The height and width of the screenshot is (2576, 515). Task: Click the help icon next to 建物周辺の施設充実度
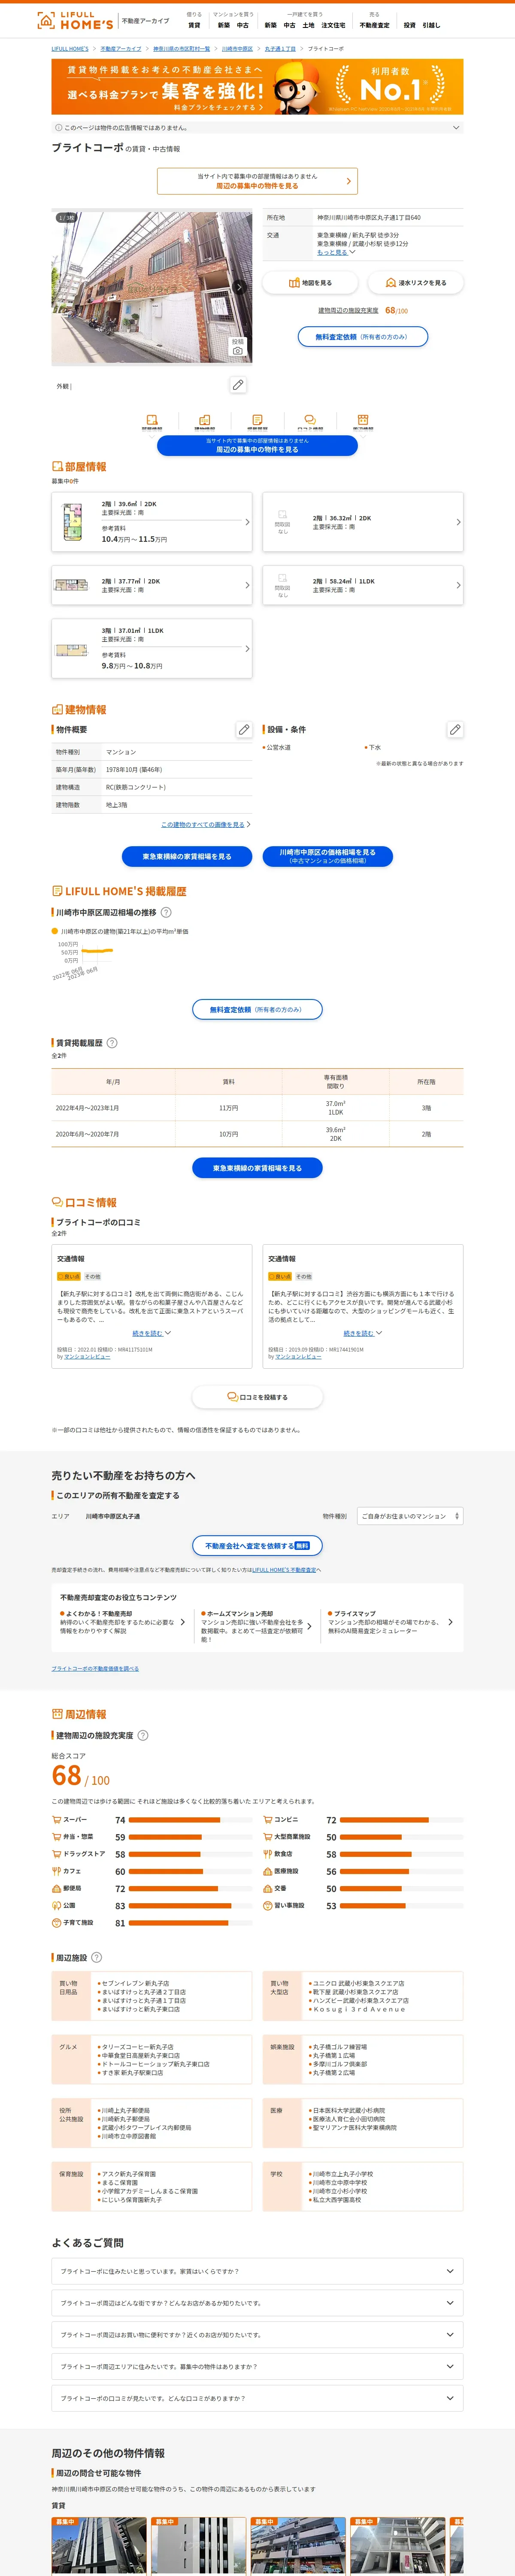[x=142, y=1735]
